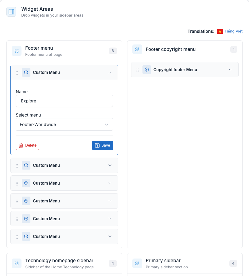Click the Primary sidebar count badge

pos(233,263)
